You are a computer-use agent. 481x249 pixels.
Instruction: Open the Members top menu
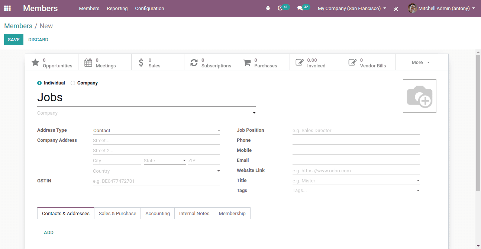(89, 8)
